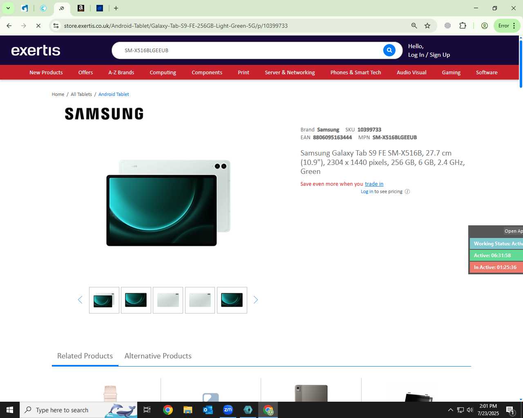The image size is (523, 418).
Task: Click the page vertical scrollbar
Action: coord(521,63)
